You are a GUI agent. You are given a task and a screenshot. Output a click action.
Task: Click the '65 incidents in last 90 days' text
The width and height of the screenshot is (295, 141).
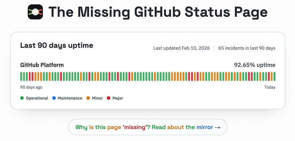tap(247, 48)
